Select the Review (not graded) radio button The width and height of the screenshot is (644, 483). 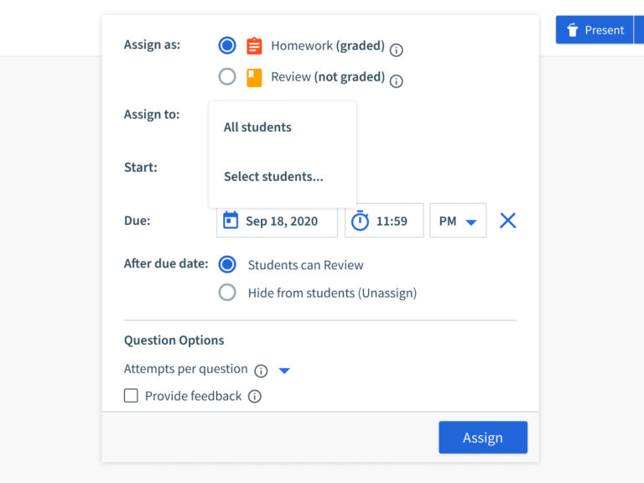pyautogui.click(x=227, y=77)
